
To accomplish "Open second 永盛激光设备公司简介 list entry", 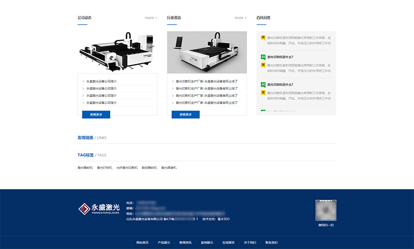I will pyautogui.click(x=101, y=88).
